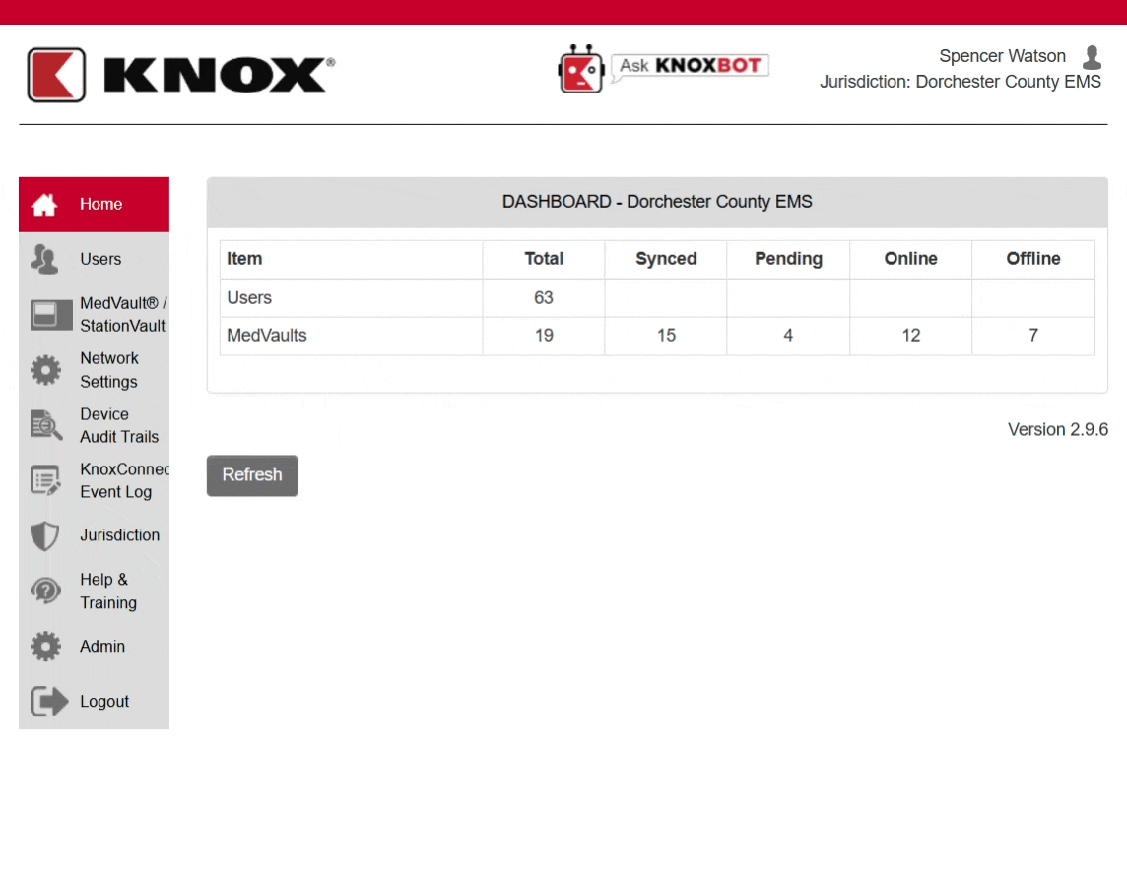Open the Users menu item

tap(95, 259)
